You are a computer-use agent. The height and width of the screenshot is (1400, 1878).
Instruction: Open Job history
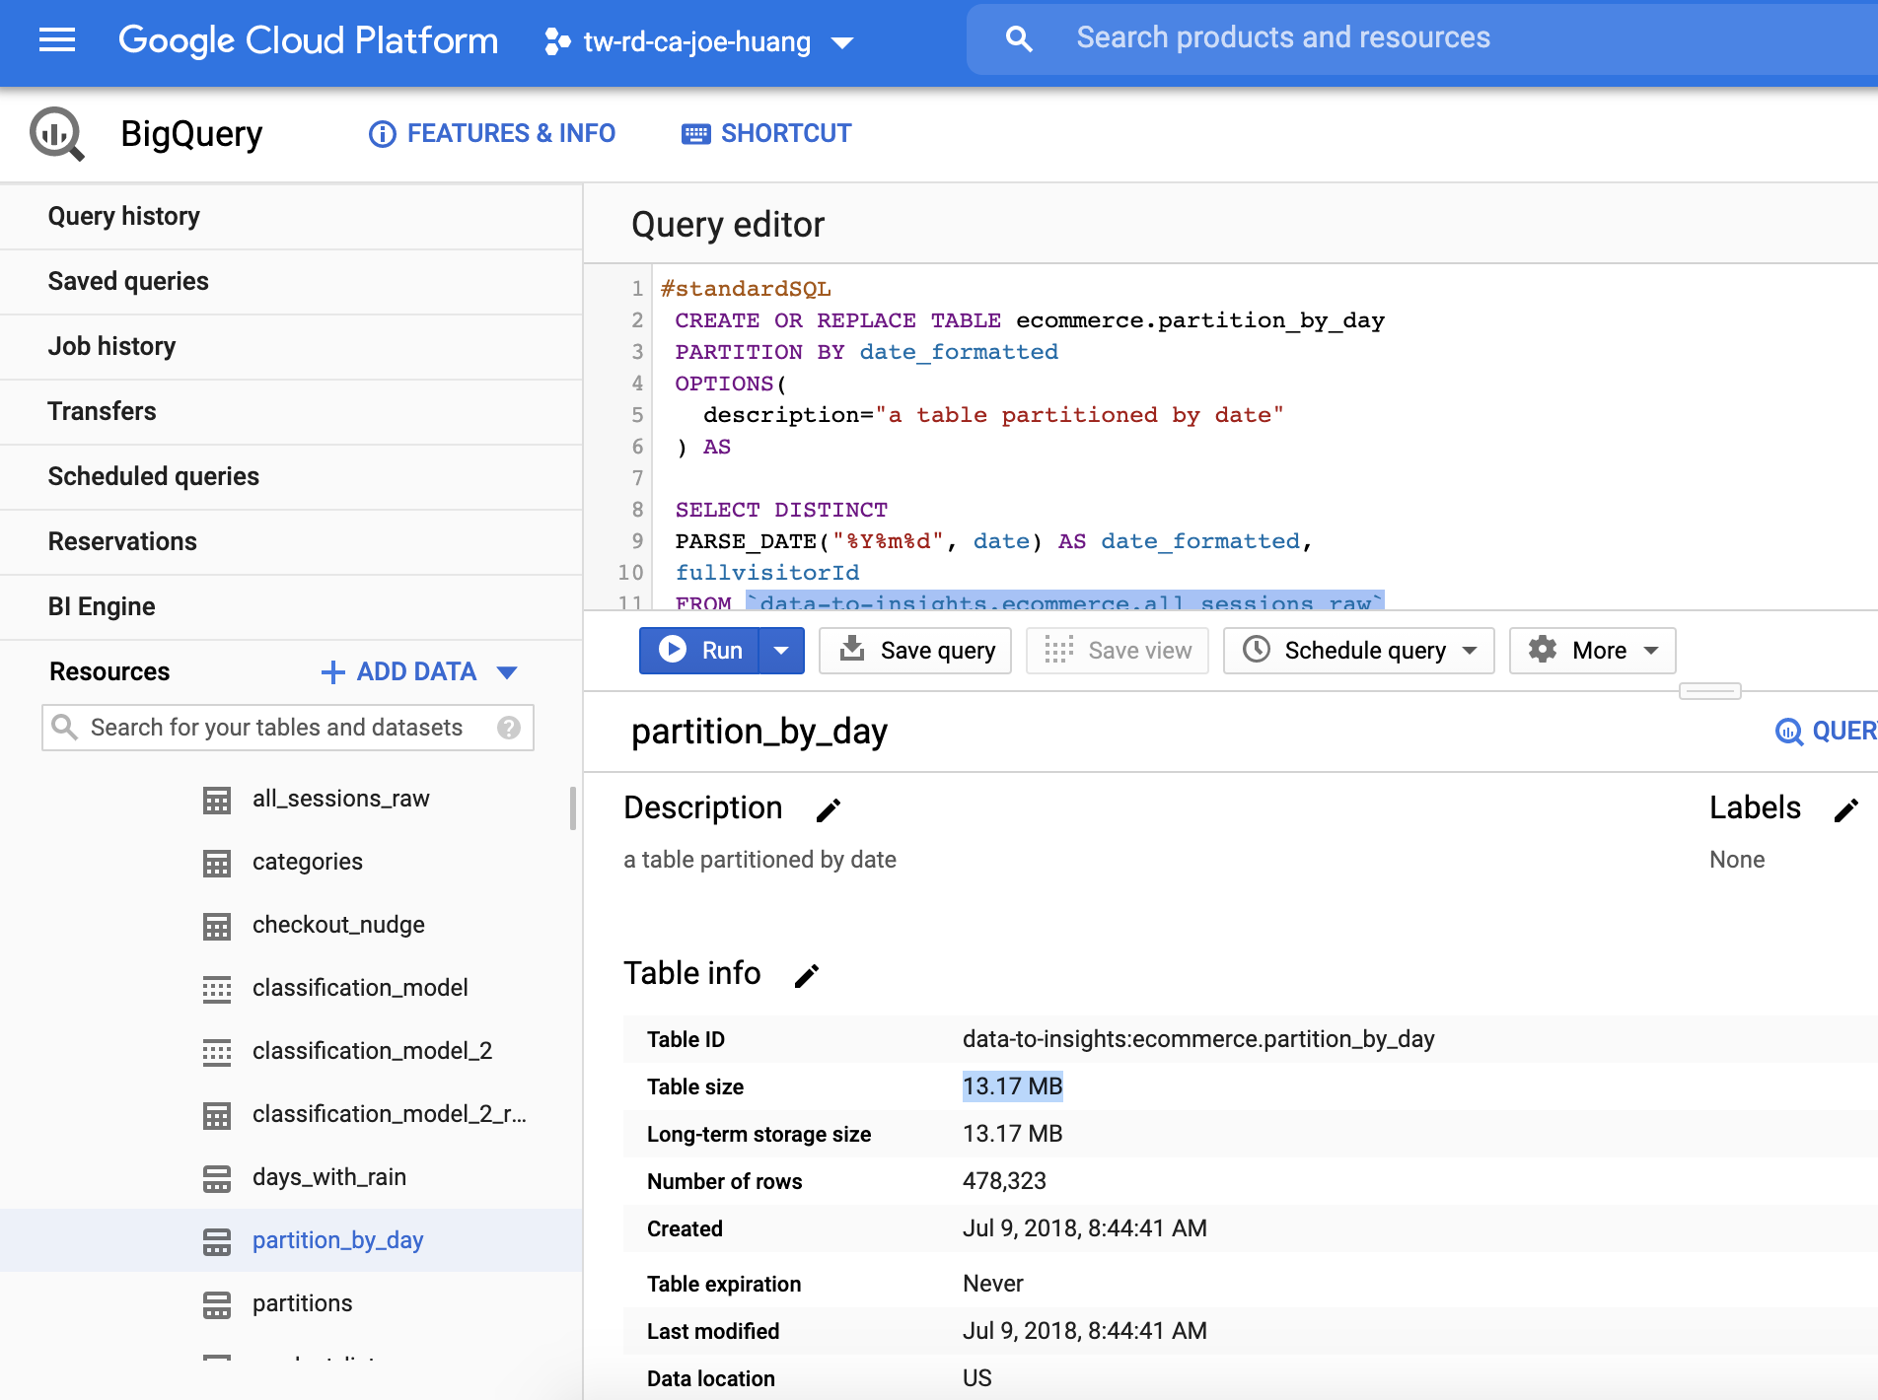click(291, 347)
